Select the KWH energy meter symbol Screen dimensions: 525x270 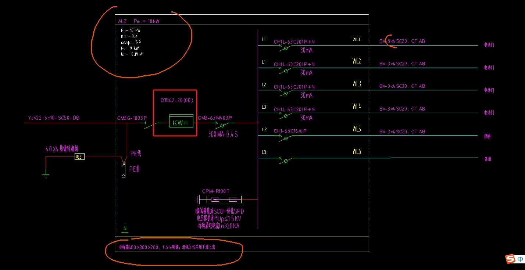coord(181,121)
